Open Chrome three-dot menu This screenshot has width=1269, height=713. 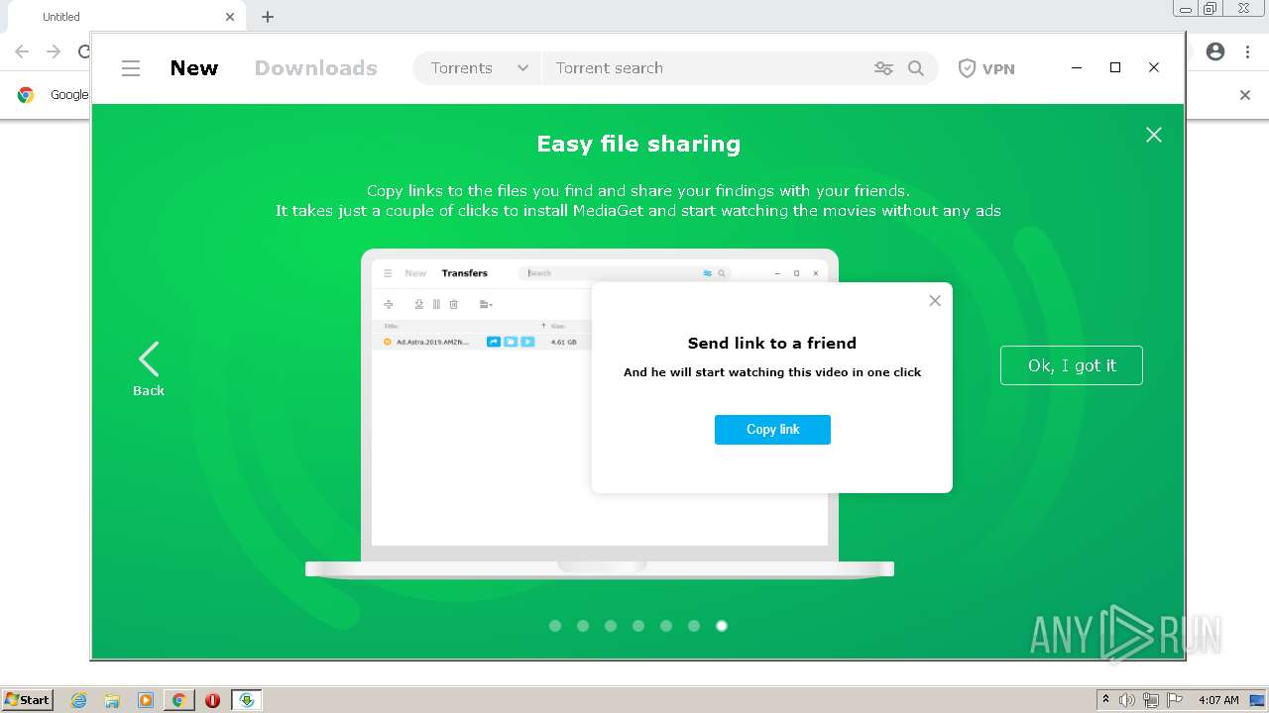click(x=1247, y=51)
